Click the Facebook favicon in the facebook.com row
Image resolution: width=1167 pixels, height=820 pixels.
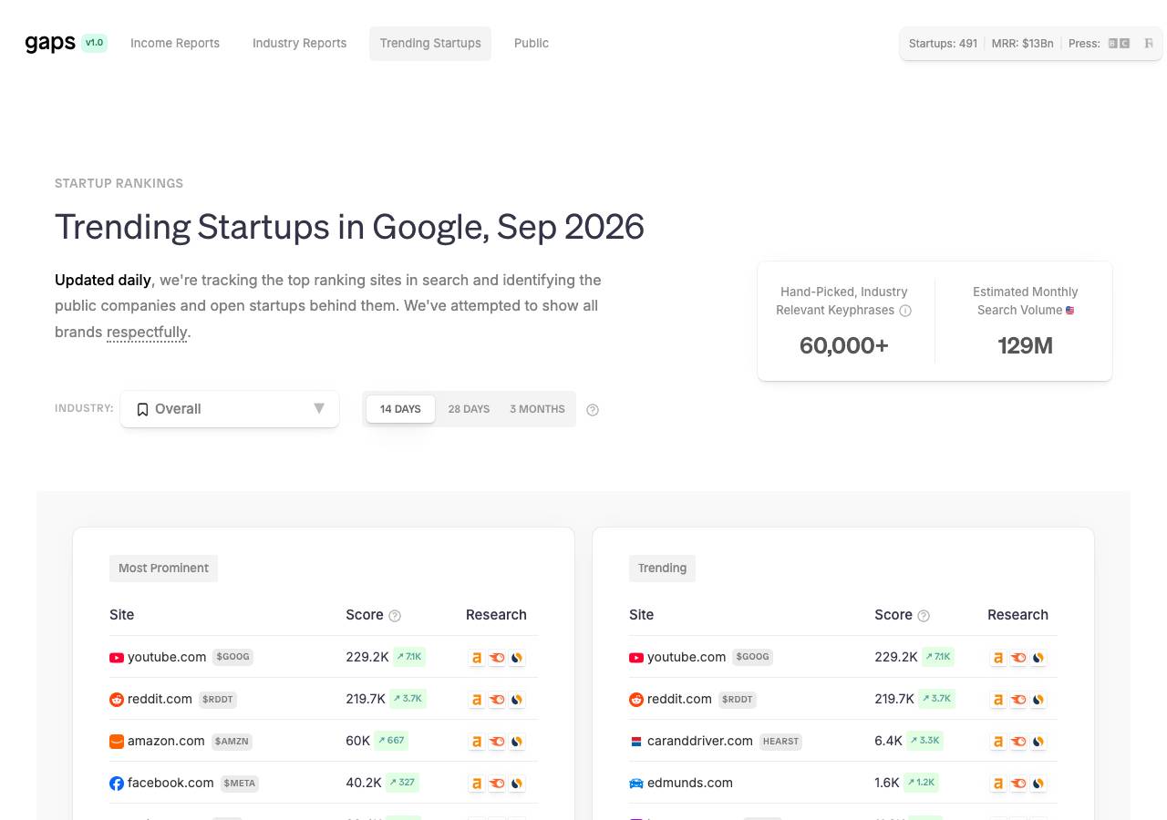click(x=117, y=784)
